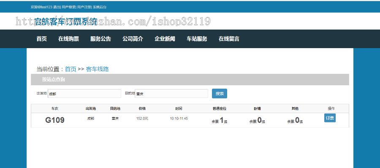Open 企业新闻 navigation item
Image resolution: width=380 pixels, height=168 pixels.
[x=165, y=39]
